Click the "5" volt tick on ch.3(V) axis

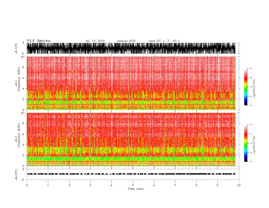tap(23, 169)
